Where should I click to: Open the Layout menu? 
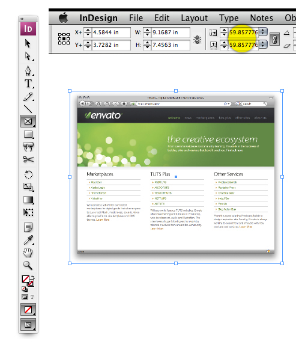click(195, 18)
